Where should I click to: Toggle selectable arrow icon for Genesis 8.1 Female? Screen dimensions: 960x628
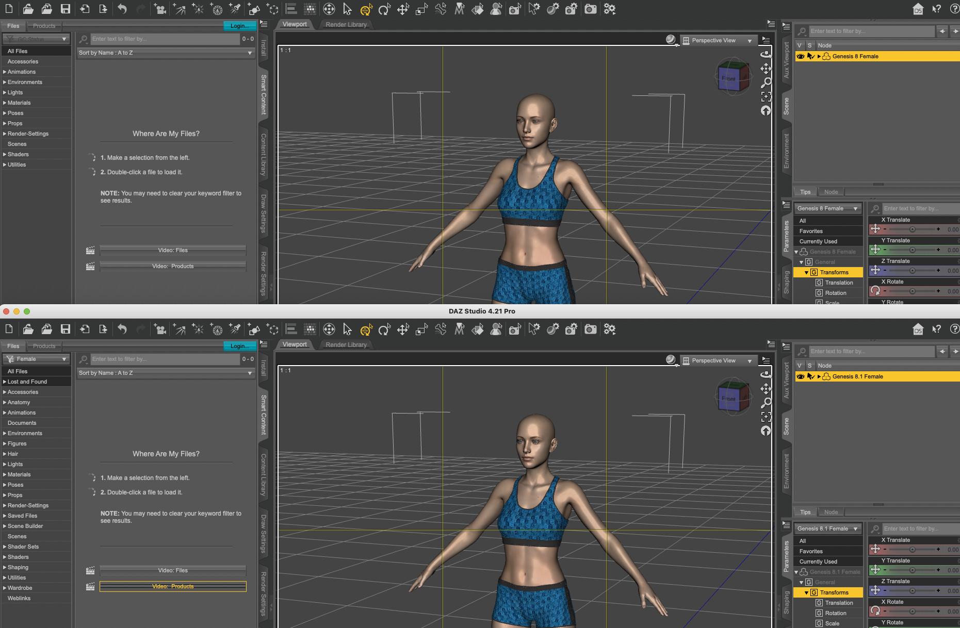[810, 376]
